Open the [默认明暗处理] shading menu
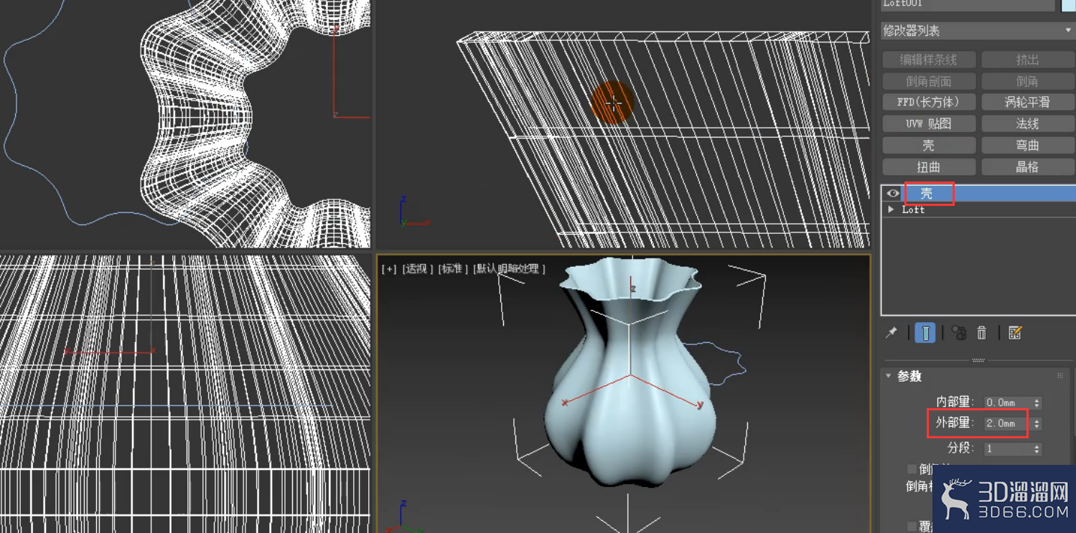The height and width of the screenshot is (533, 1076). tap(509, 268)
